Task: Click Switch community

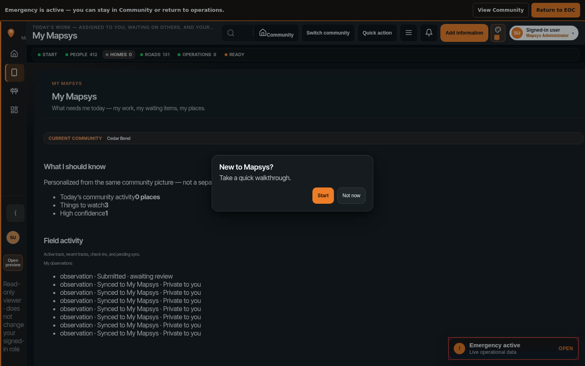Action: tap(328, 33)
